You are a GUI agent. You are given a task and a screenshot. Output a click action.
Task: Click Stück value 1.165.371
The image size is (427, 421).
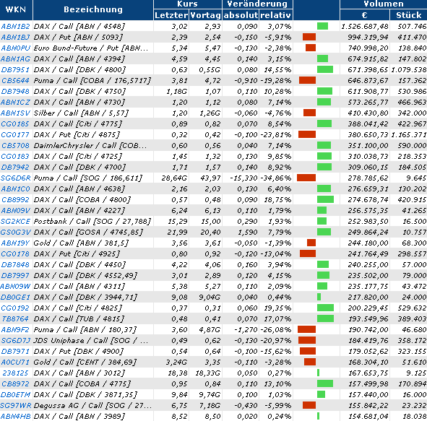click(409, 135)
